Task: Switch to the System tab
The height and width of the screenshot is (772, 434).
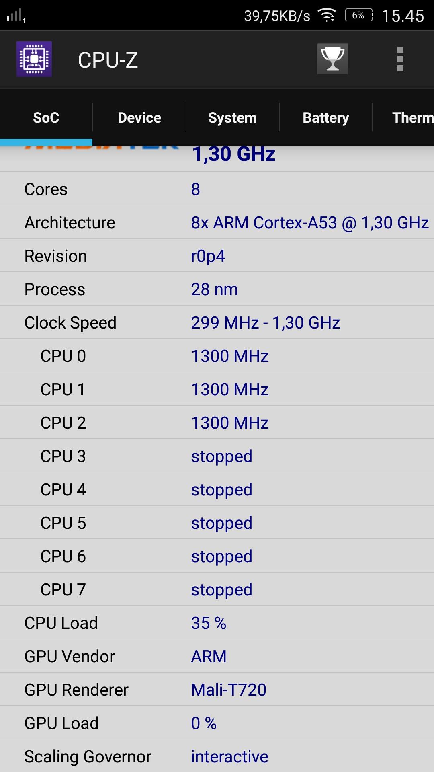Action: click(x=232, y=118)
